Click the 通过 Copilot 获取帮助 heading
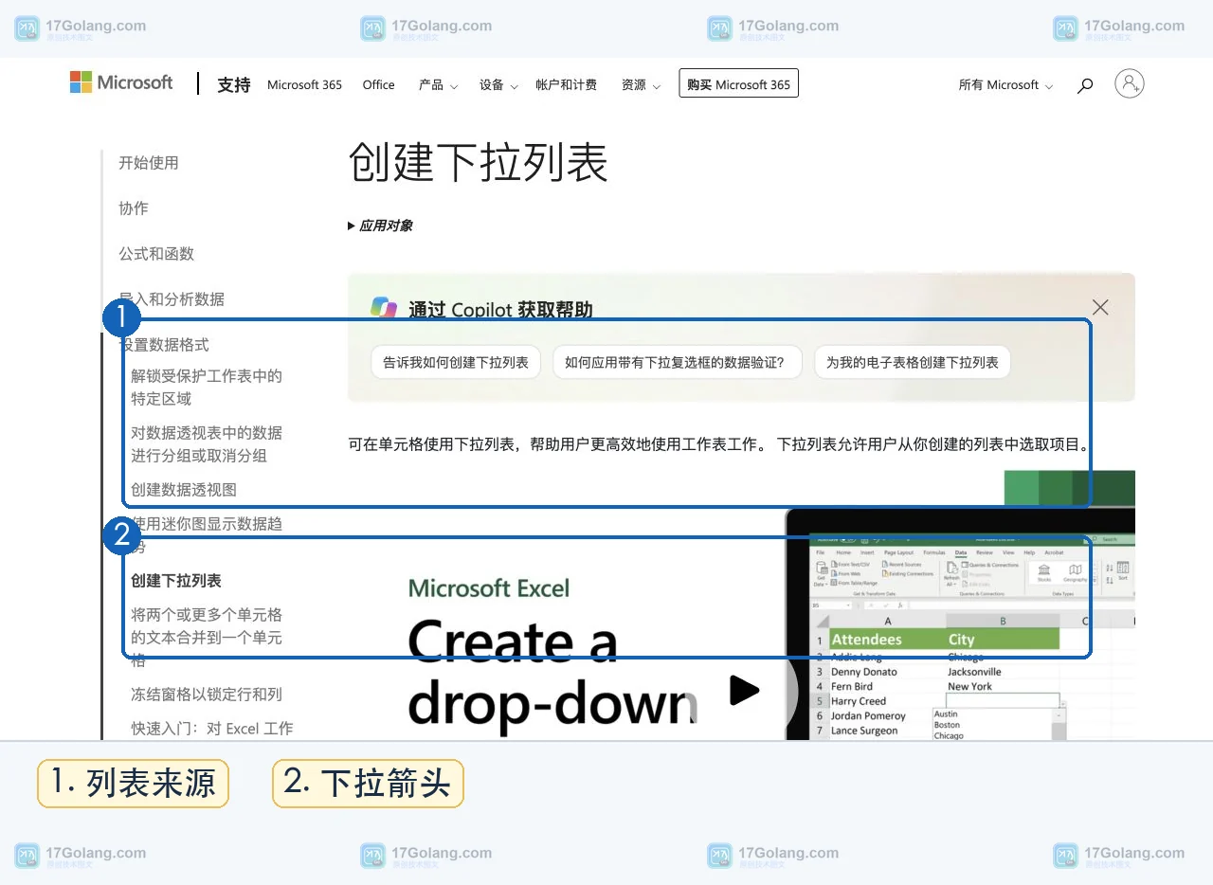This screenshot has height=885, width=1213. point(500,310)
